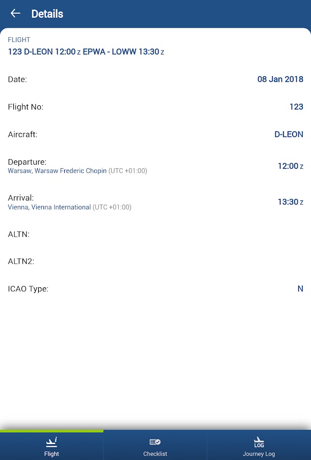Tap the 13:30 z arrival time
Image resolution: width=311 pixels, height=460 pixels.
[290, 202]
